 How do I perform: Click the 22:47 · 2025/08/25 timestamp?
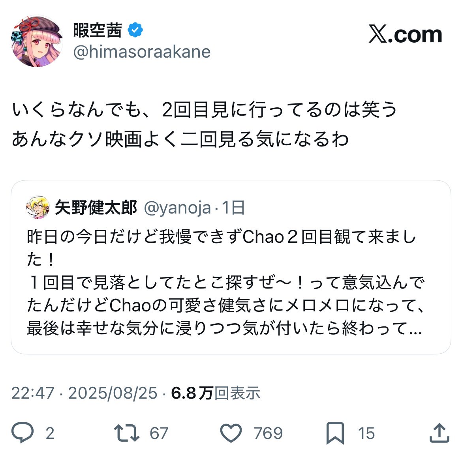pyautogui.click(x=84, y=393)
